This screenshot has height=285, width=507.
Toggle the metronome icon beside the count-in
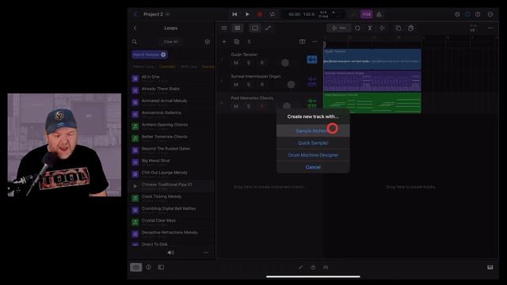[379, 14]
